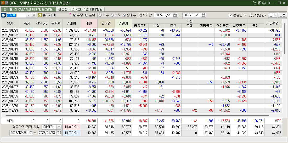Viewport: 288px width, 143px height.
Task: Click the 기타금융 column header
Action: (206, 26)
